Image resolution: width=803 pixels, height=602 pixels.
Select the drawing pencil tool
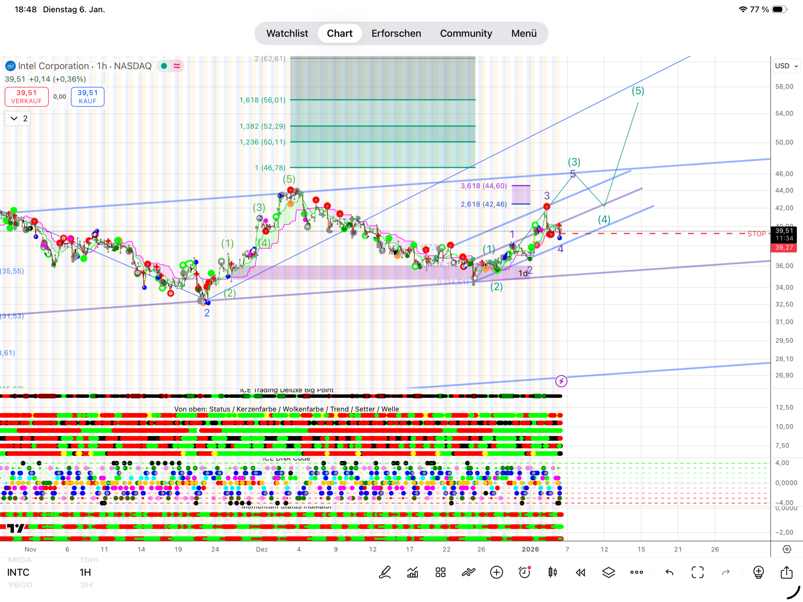click(385, 572)
